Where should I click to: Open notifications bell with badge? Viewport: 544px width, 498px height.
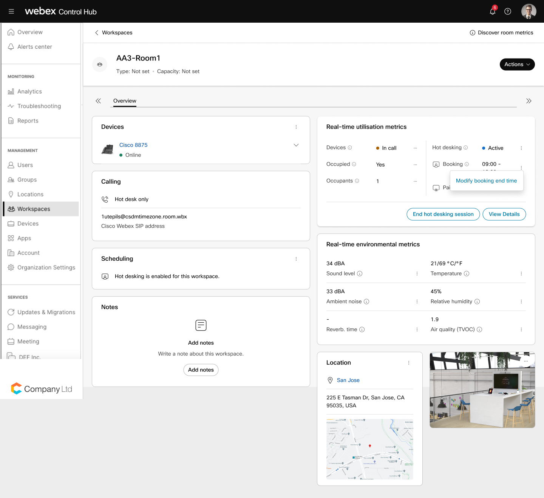[x=493, y=11]
